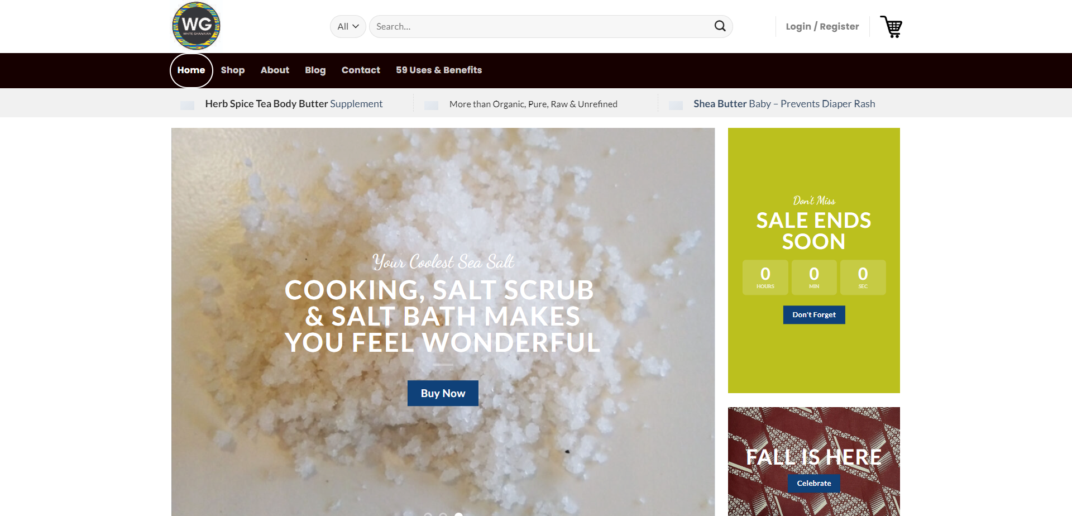Click the Herb Spice Tea thumbnail icon
The image size is (1072, 516).
(188, 105)
